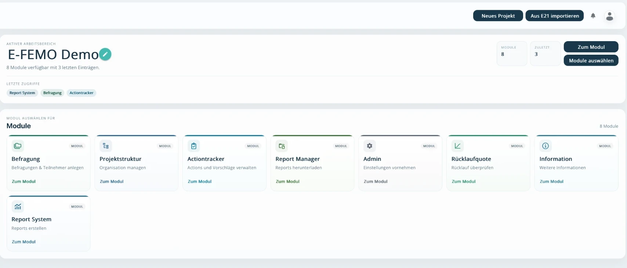Screen dimensions: 627x268
Task: Edit workspace name with pencil icon
Action: click(105, 54)
